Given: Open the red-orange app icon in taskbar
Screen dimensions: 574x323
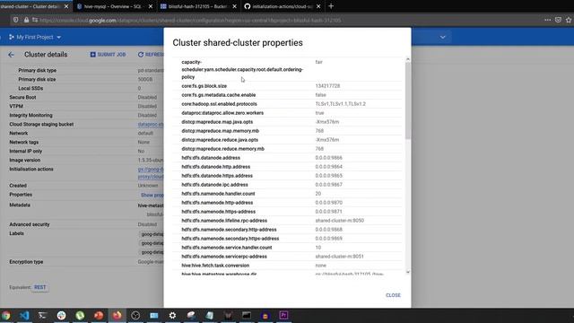Looking at the screenshot, I should point(99,315).
